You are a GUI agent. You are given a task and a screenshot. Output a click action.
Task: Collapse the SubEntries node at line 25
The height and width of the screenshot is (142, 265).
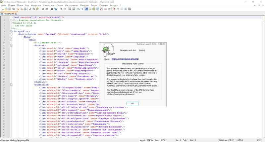pyautogui.click(x=11, y=85)
